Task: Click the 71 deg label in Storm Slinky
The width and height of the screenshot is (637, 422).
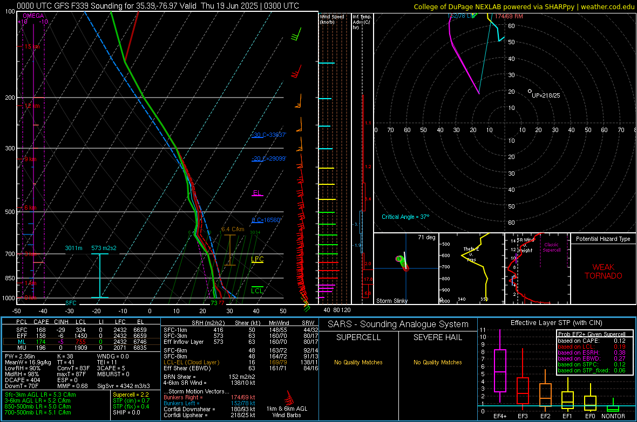Action: click(426, 237)
